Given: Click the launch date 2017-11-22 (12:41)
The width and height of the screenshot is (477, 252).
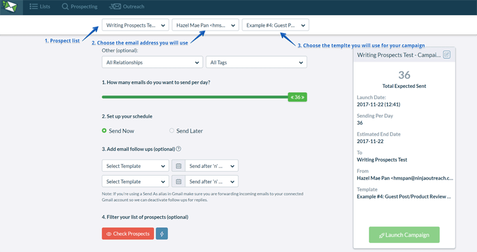Looking at the screenshot, I should tap(378, 104).
